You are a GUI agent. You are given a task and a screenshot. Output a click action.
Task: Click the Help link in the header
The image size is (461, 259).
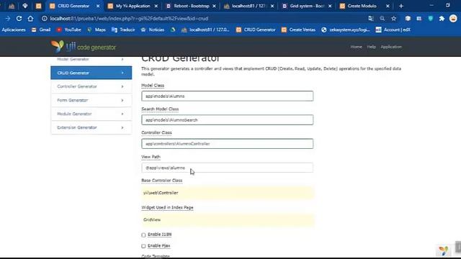click(x=371, y=47)
